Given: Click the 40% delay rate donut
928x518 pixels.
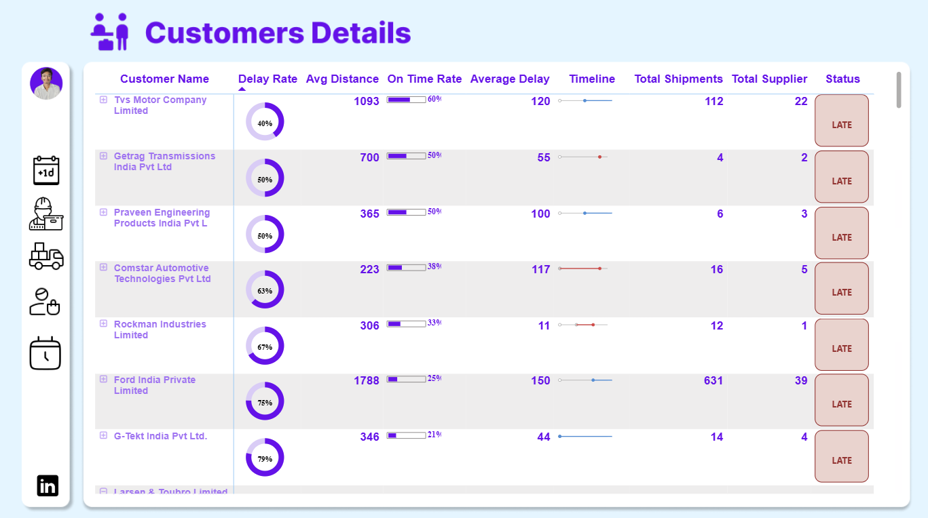Looking at the screenshot, I should tap(265, 122).
